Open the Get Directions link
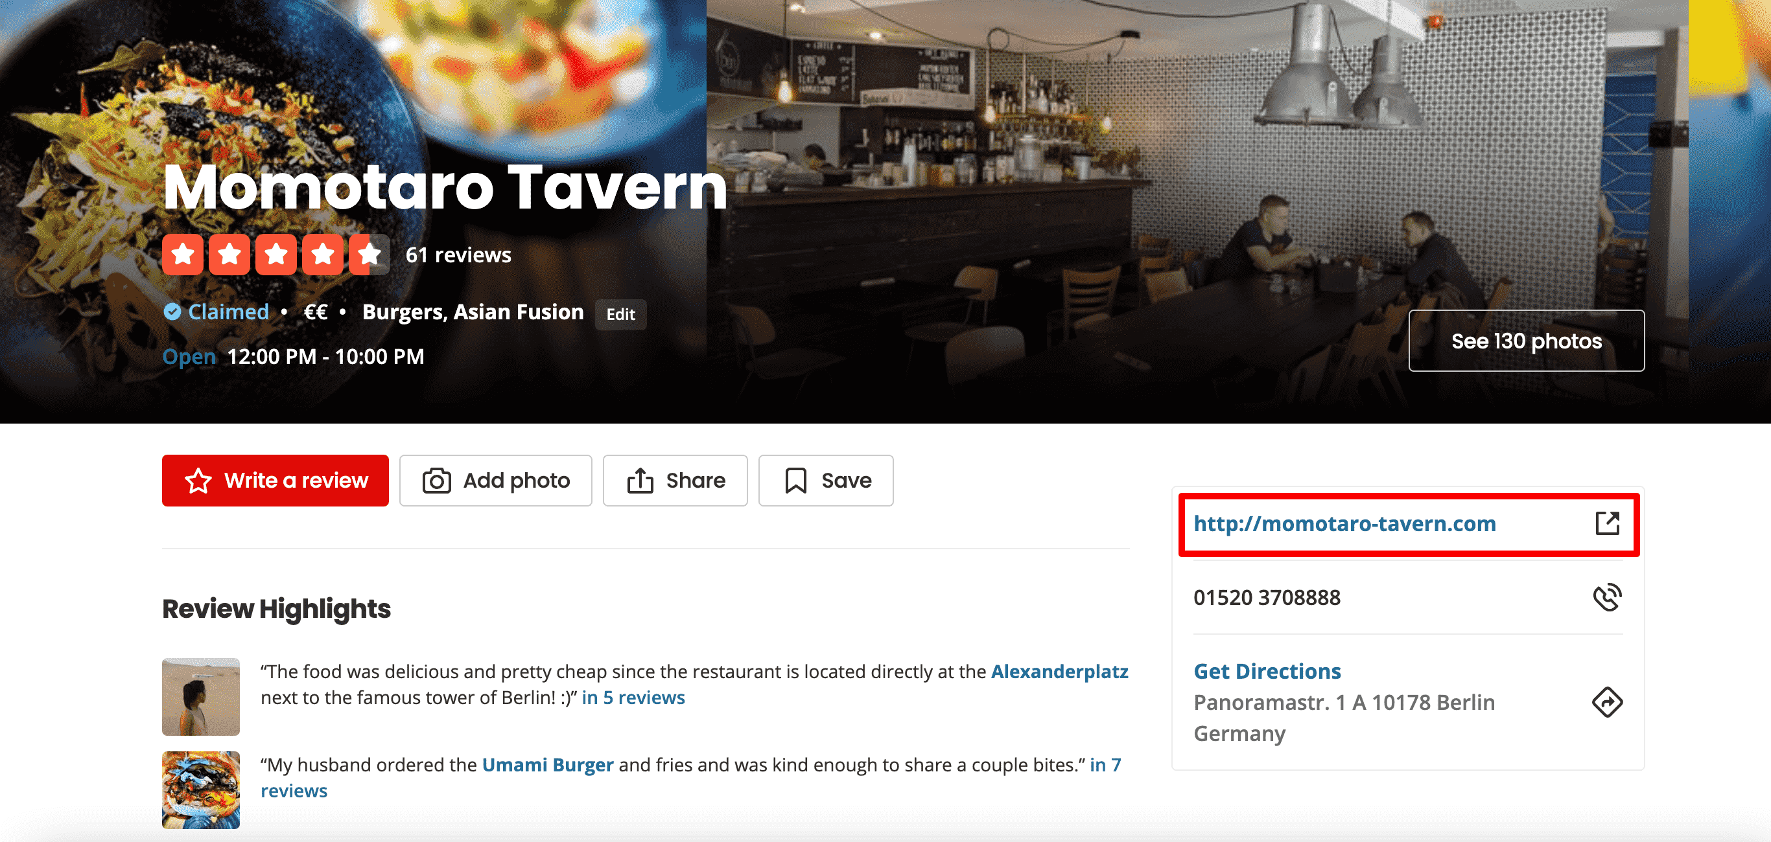This screenshot has height=842, width=1771. click(1267, 671)
